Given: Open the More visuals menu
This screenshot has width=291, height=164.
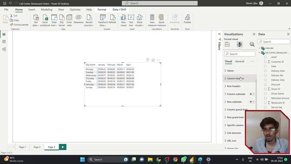Looking at the screenshot, I should point(140,20).
